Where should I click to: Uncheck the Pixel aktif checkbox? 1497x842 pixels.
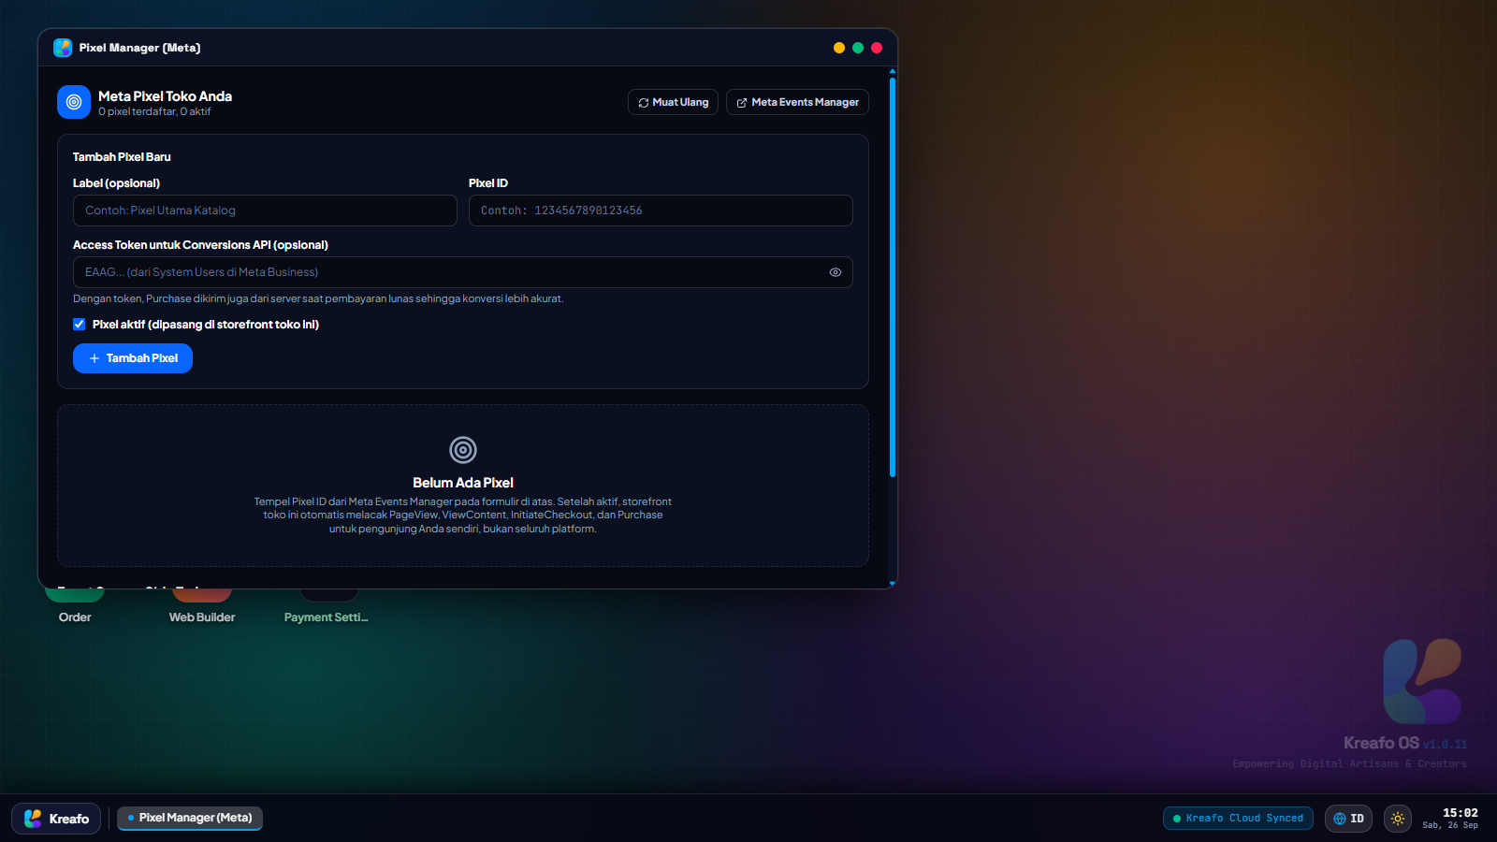pos(80,325)
